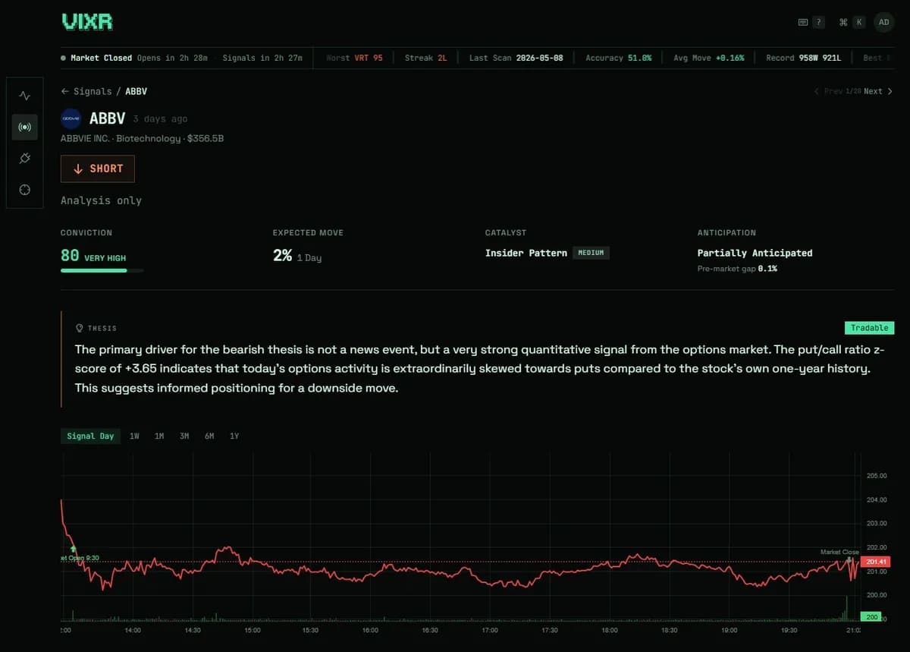Click the Market Close chart marker
Image resolution: width=910 pixels, height=652 pixels.
[839, 552]
